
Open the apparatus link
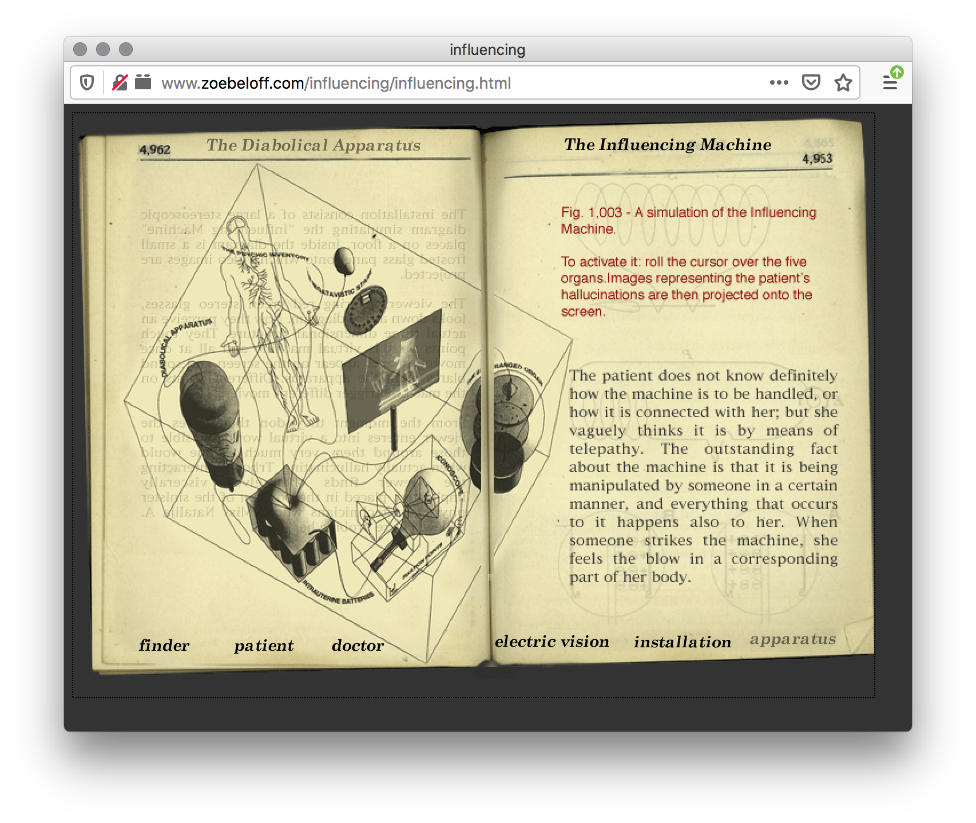pos(793,639)
